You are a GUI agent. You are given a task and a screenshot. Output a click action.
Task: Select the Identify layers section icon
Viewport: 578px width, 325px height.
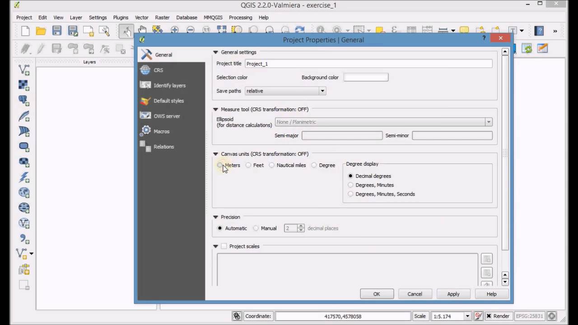[x=145, y=85]
